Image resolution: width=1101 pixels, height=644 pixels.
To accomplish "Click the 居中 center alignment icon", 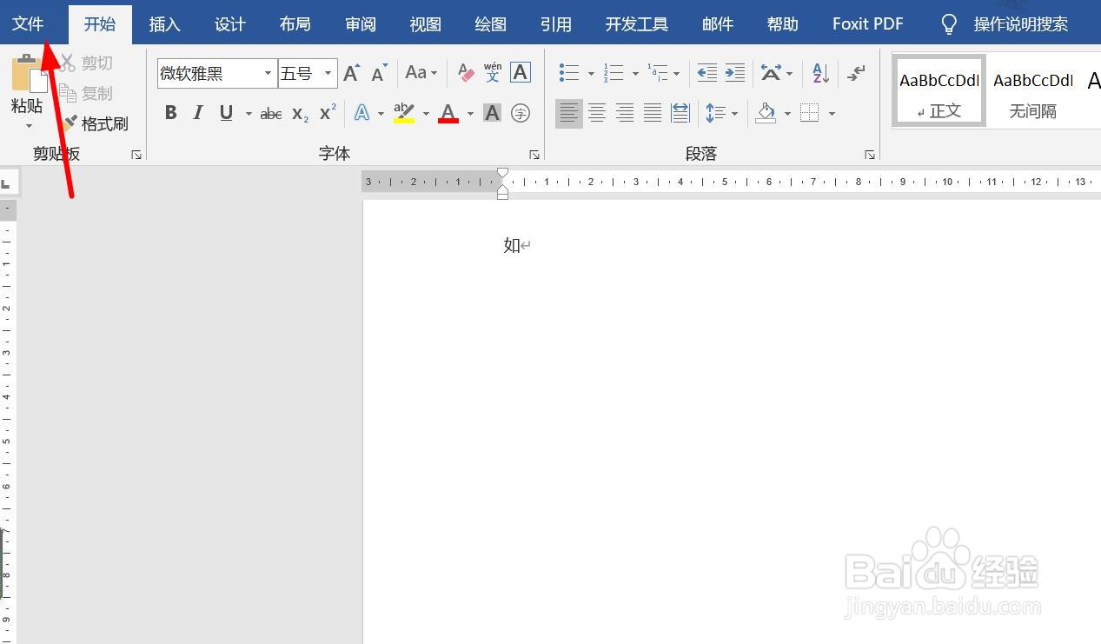I will point(597,113).
